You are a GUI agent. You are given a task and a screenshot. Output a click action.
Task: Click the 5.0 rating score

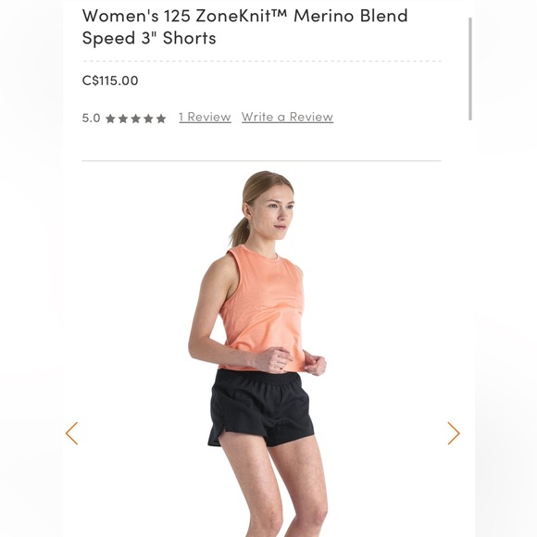[91, 119]
